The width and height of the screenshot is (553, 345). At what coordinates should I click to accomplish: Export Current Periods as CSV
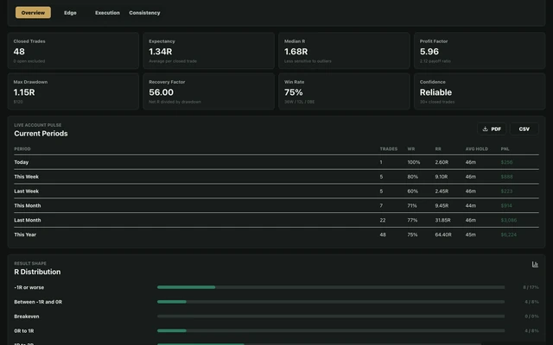[x=524, y=129]
